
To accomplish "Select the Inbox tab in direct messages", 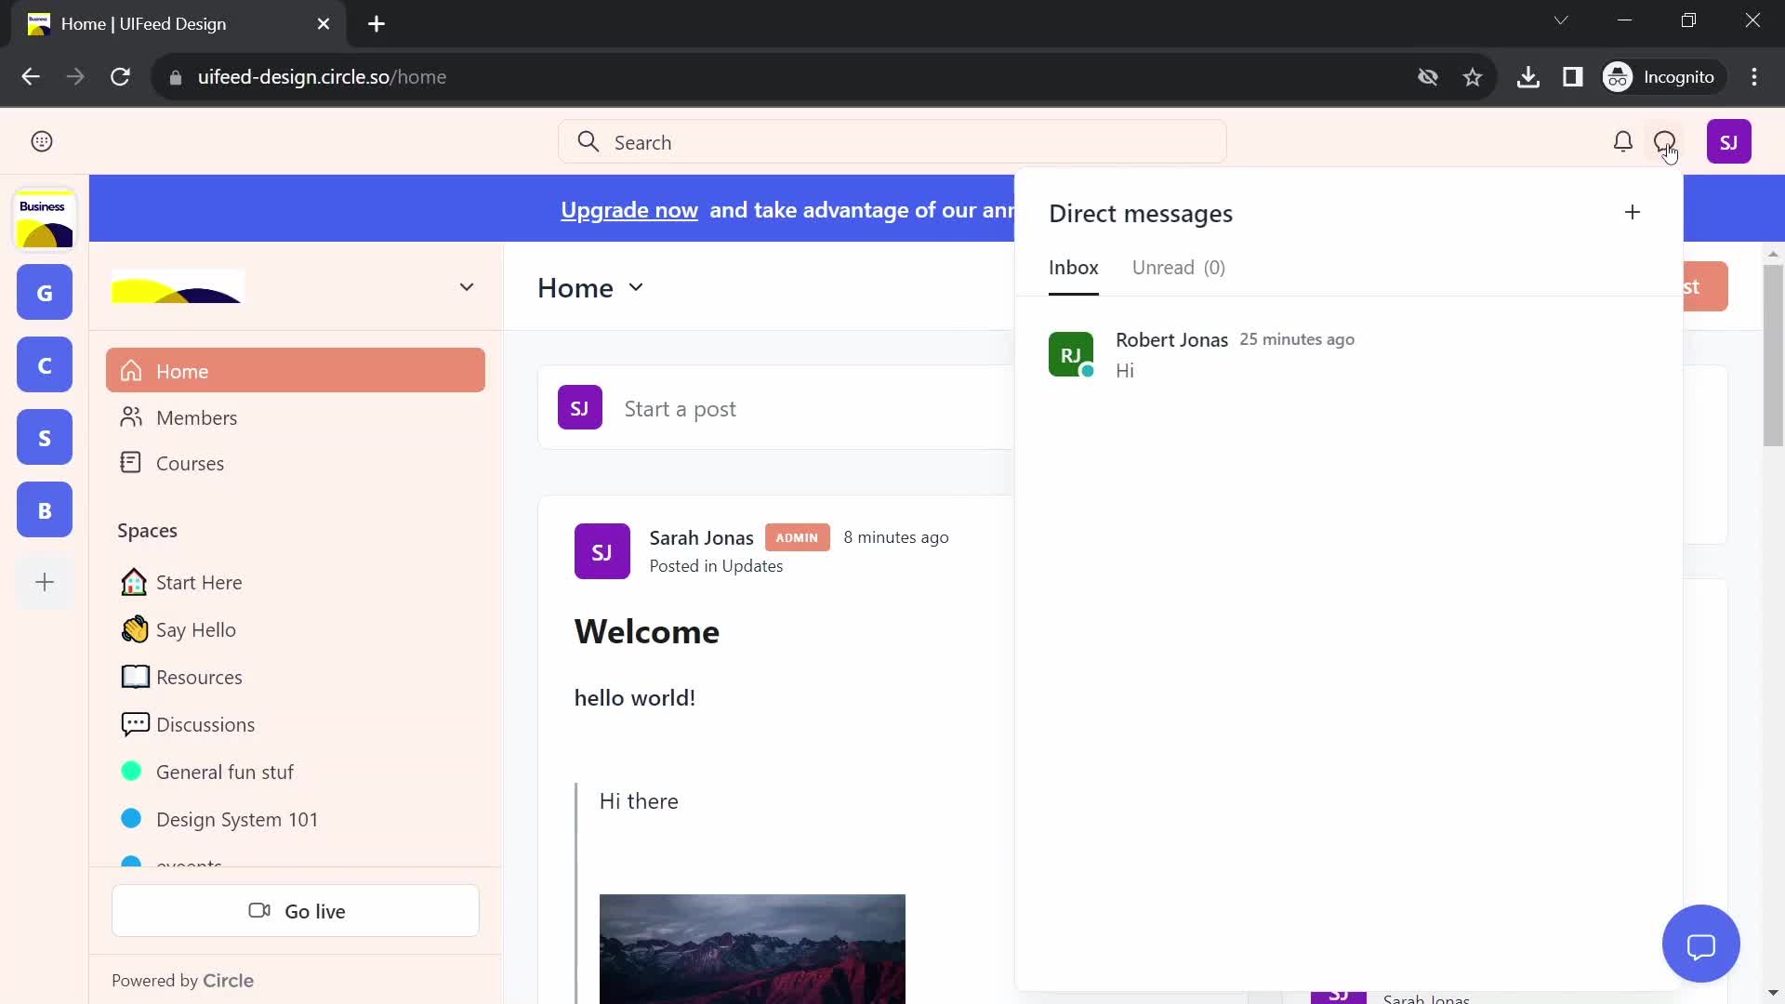I will tap(1074, 267).
